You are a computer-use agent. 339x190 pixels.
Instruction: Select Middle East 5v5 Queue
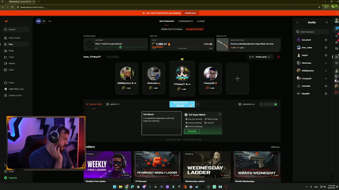coord(172,29)
